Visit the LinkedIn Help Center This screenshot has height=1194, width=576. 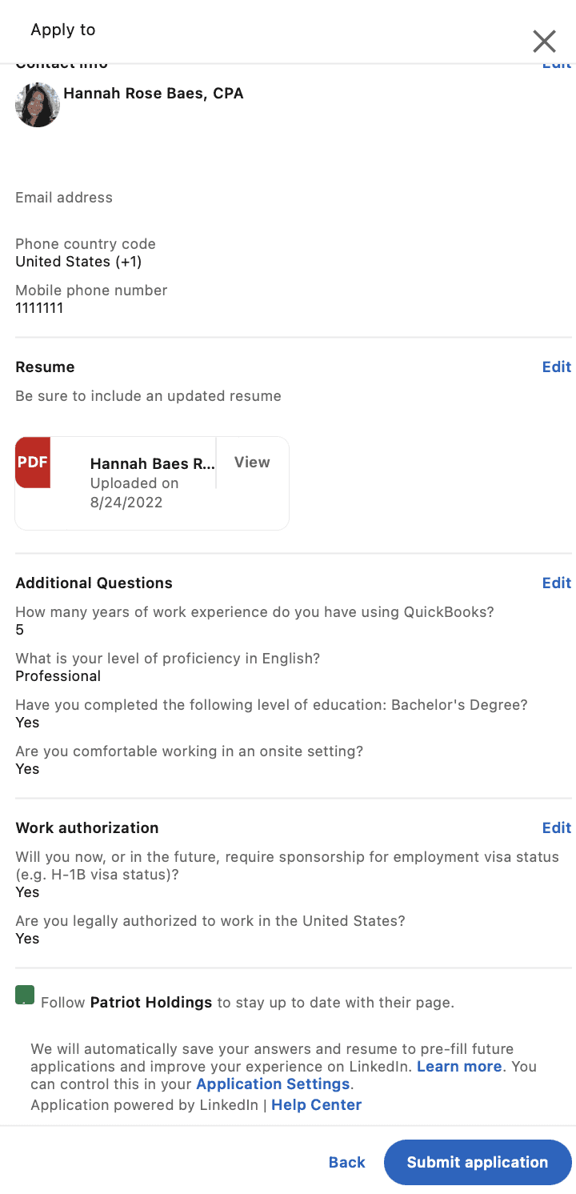pyautogui.click(x=316, y=1104)
